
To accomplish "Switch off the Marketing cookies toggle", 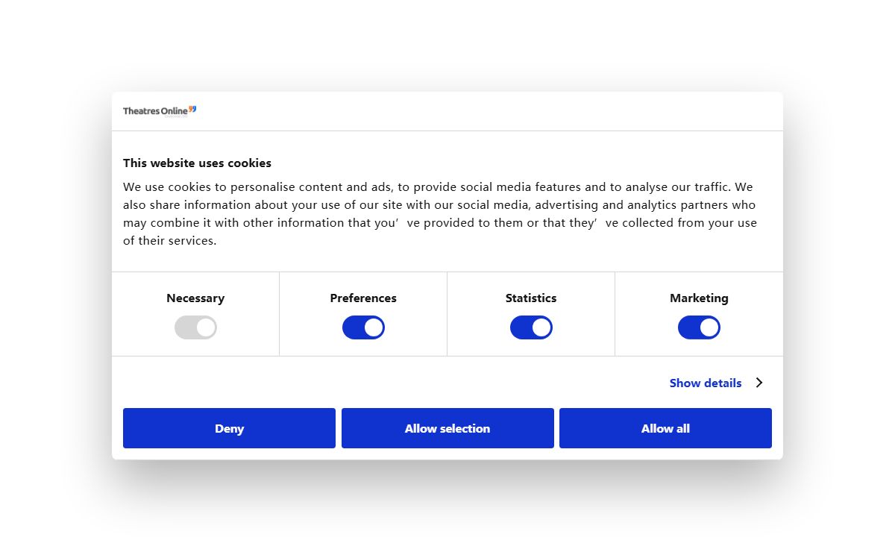I will [699, 327].
